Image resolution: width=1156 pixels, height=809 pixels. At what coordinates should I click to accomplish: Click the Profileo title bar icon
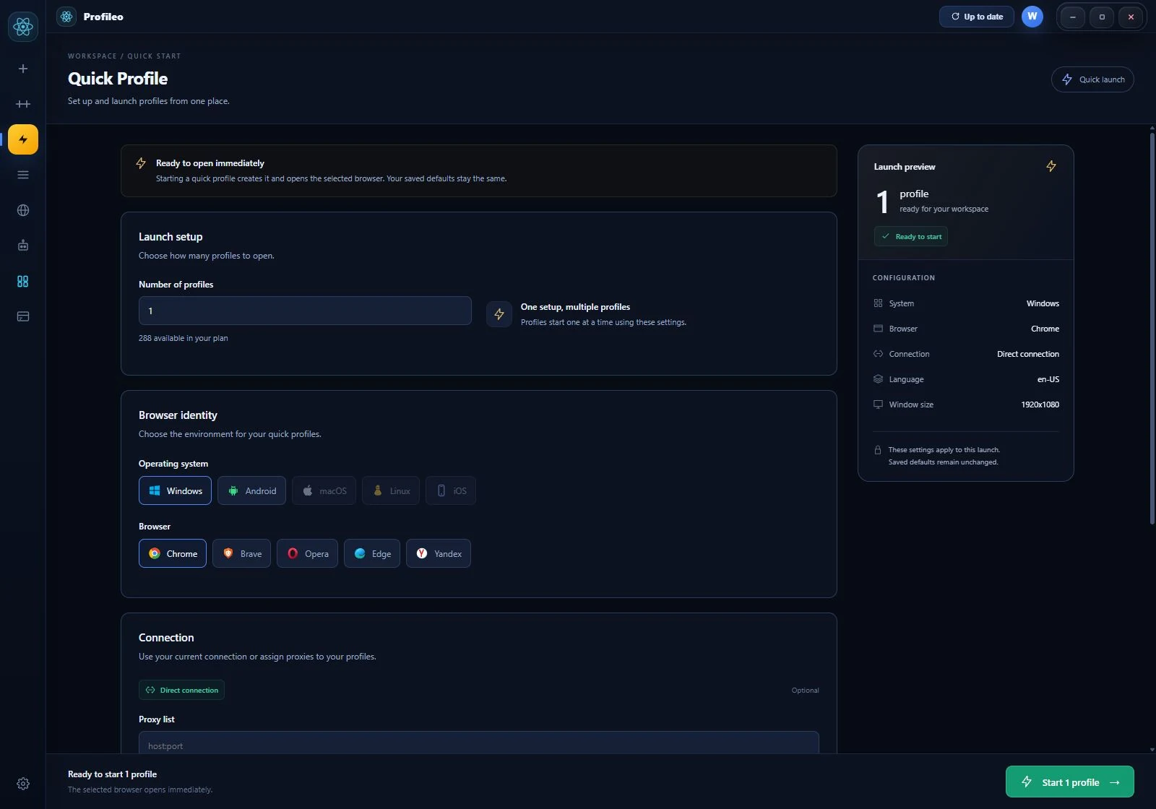click(x=66, y=17)
